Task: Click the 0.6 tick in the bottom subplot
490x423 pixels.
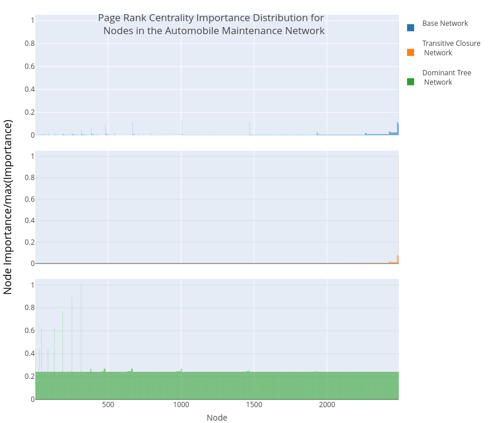Action: (x=29, y=331)
